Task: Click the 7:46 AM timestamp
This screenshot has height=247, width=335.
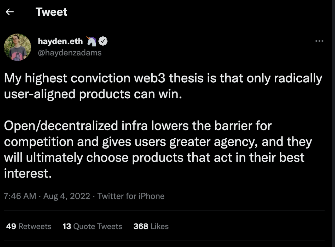Action: (x=20, y=196)
